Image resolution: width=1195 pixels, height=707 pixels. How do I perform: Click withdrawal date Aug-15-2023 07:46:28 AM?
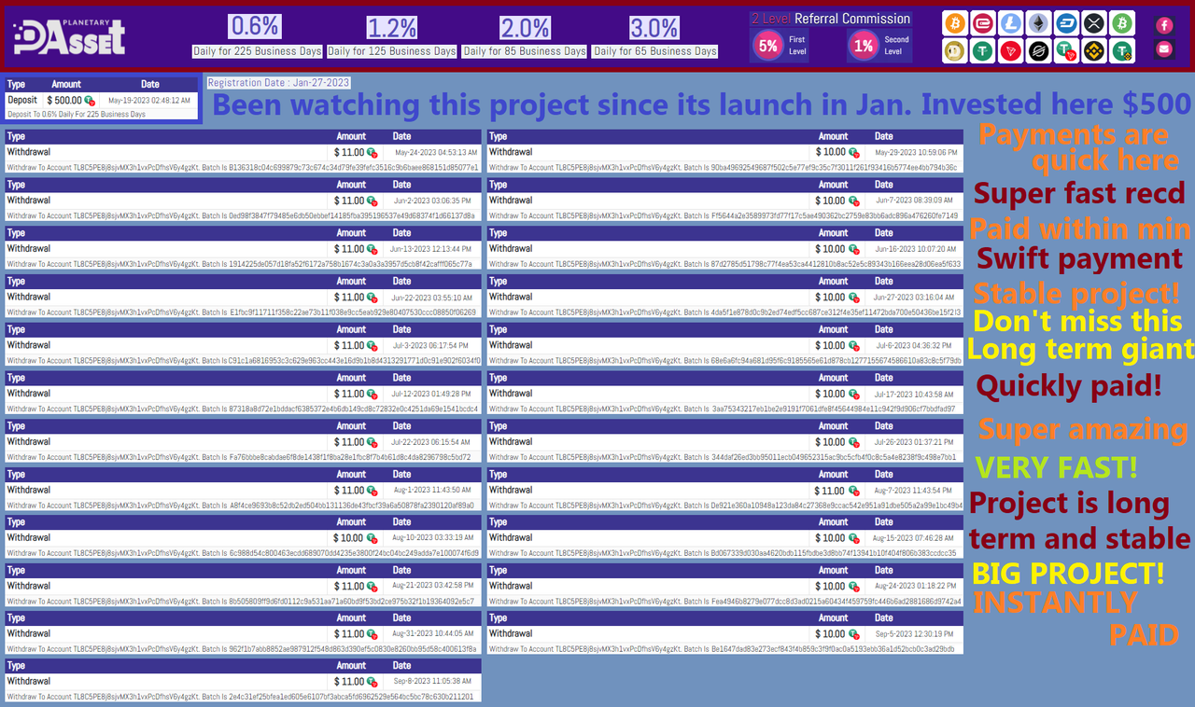914,538
